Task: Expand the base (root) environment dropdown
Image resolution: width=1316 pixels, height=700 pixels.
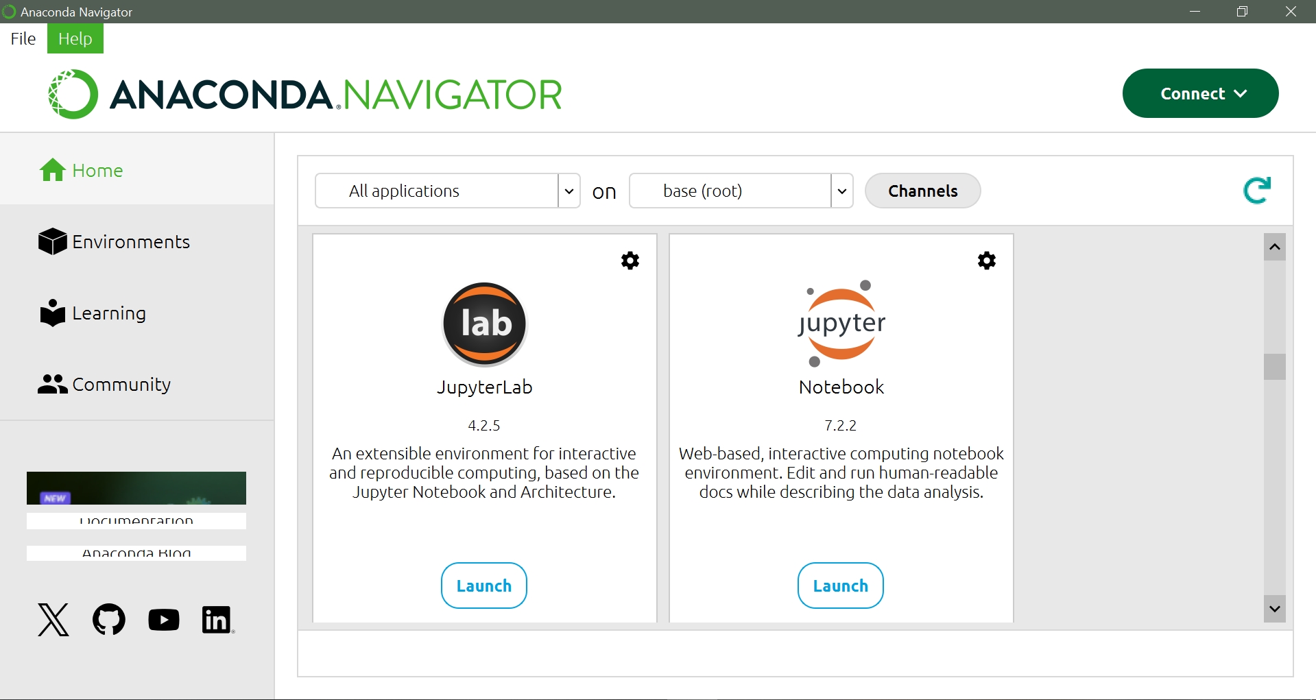Action: (841, 191)
